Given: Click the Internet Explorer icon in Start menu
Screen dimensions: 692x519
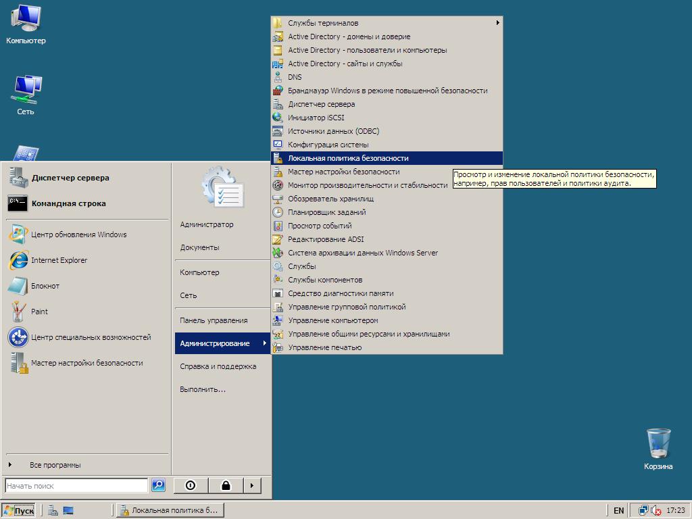Looking at the screenshot, I should 18,260.
